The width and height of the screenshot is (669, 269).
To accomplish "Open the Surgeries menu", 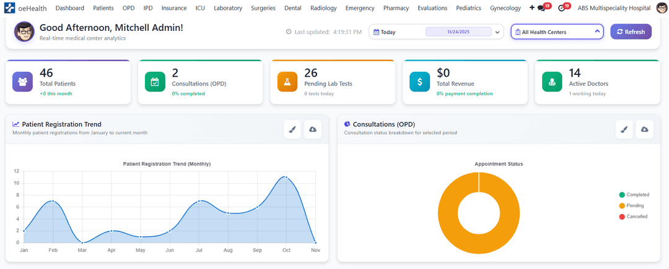I will (x=263, y=8).
